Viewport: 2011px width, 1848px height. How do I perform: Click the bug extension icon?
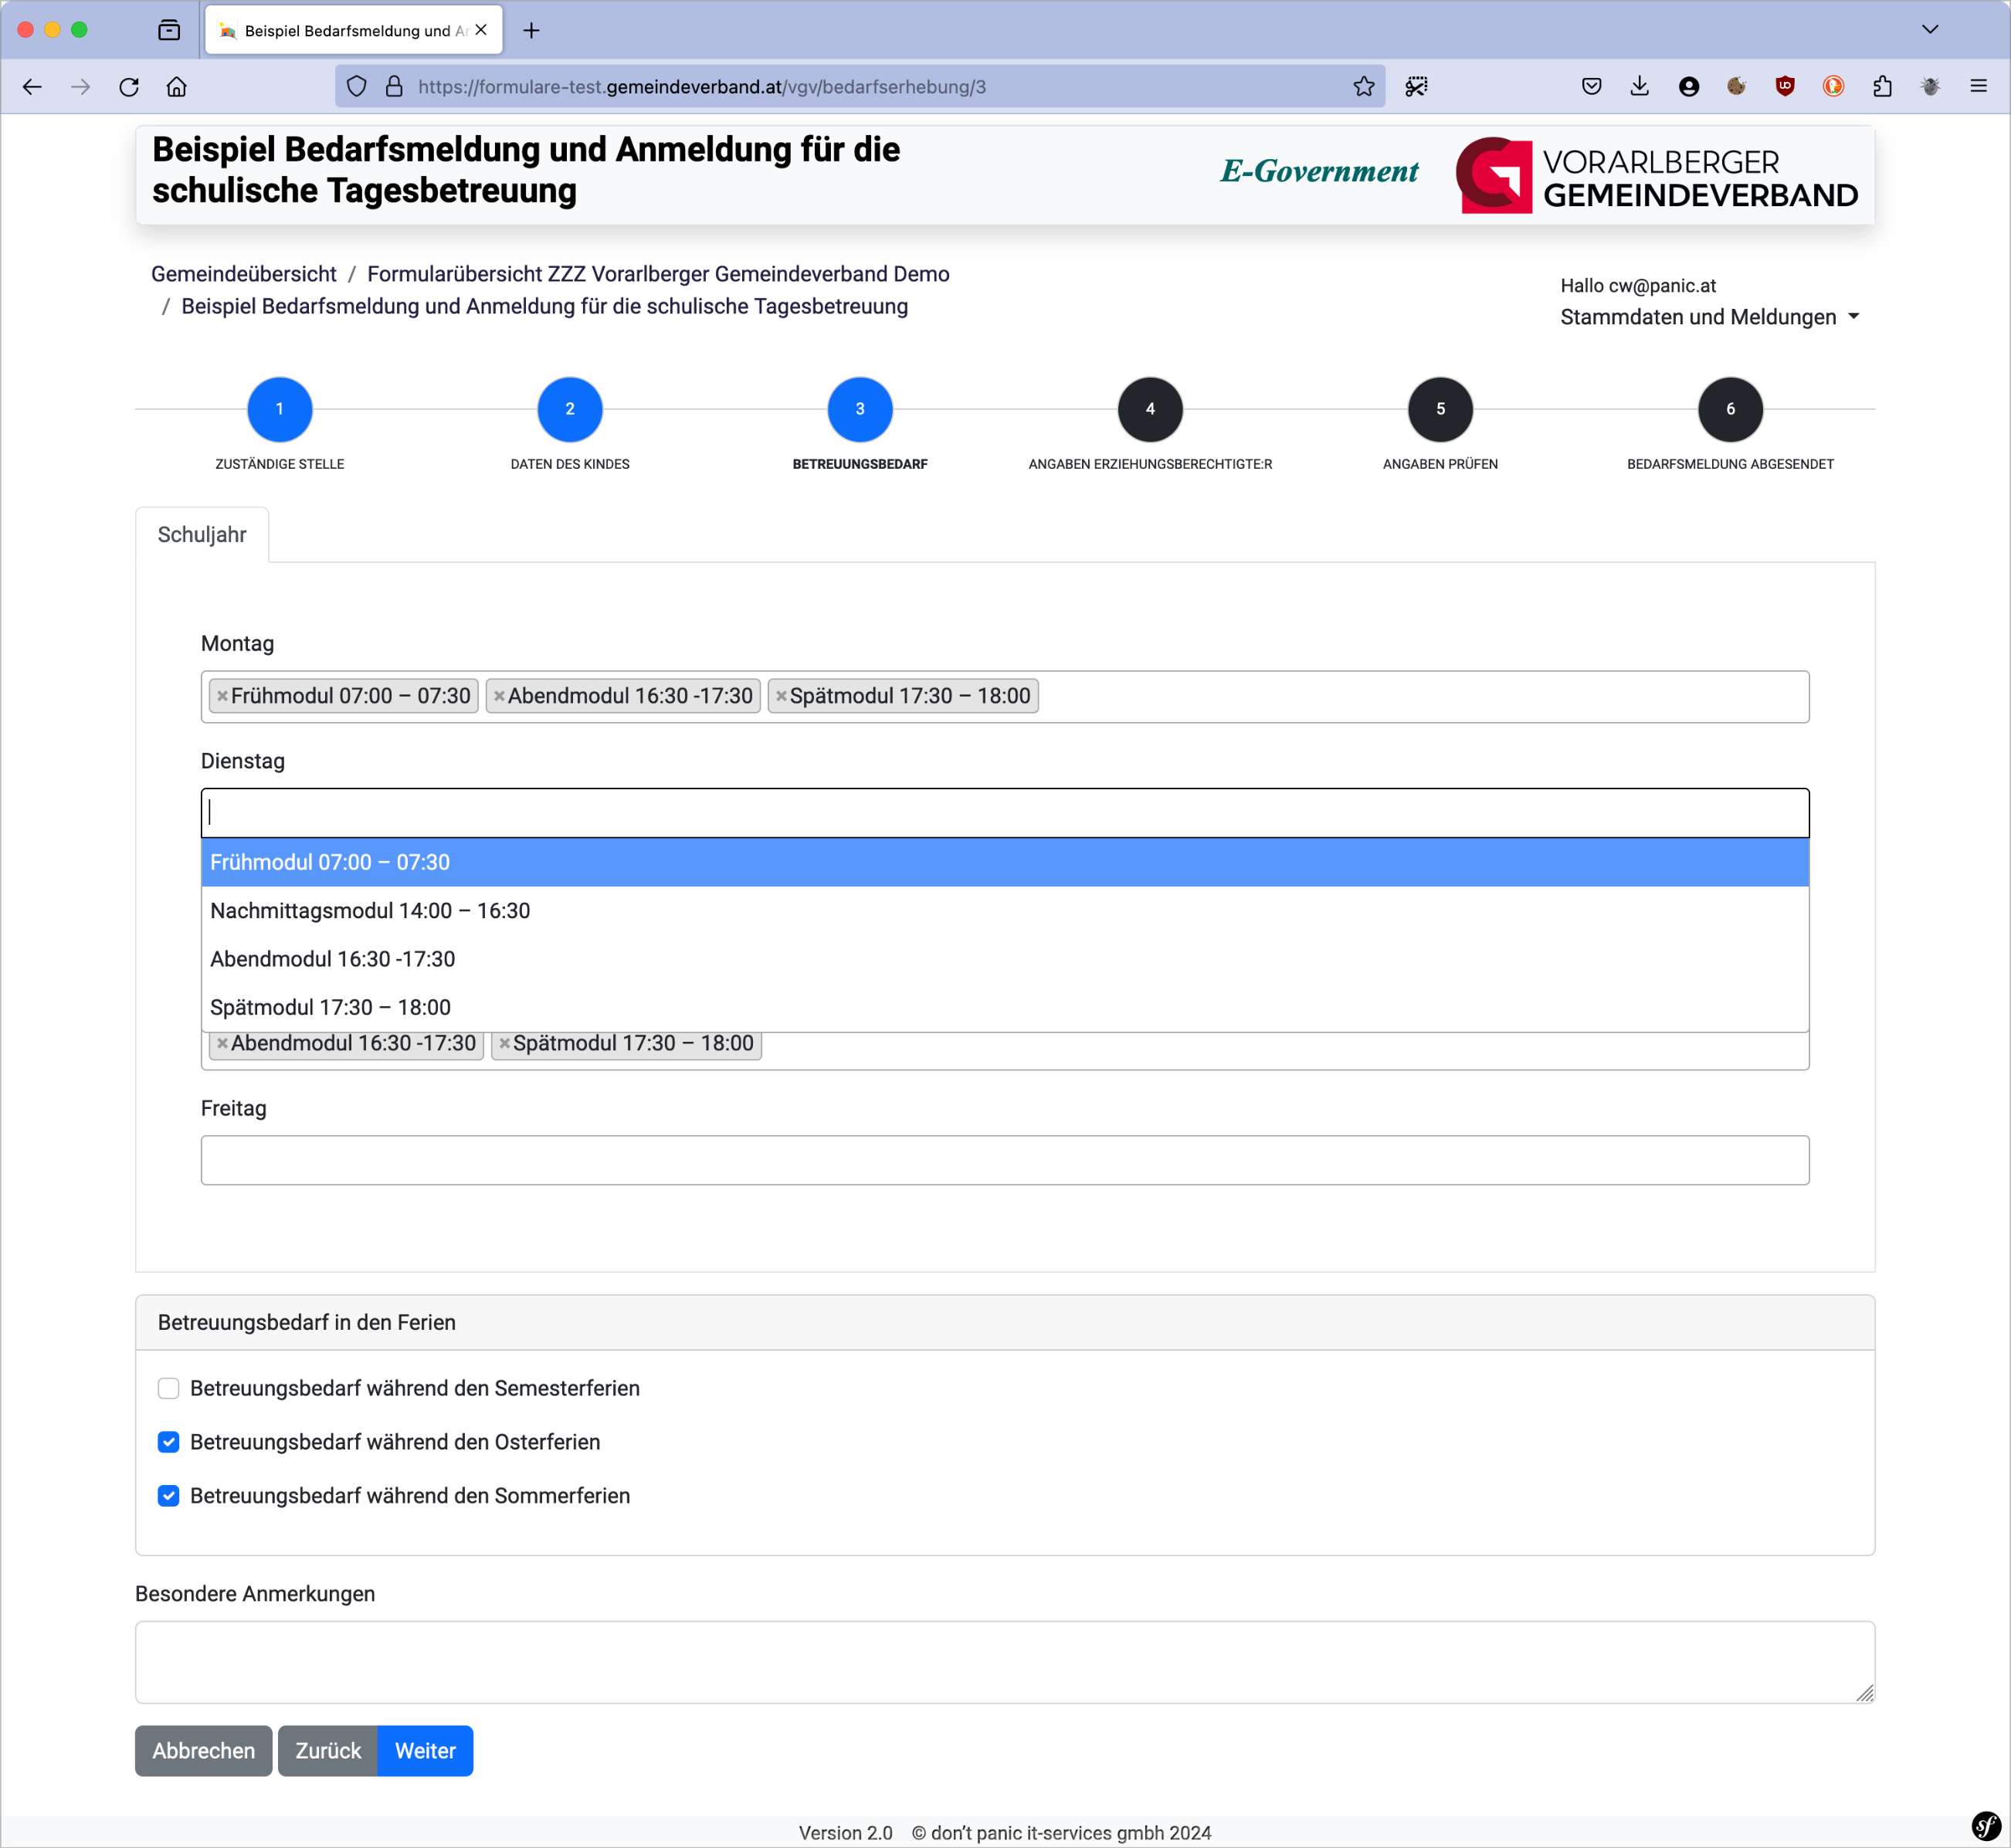coord(1930,87)
